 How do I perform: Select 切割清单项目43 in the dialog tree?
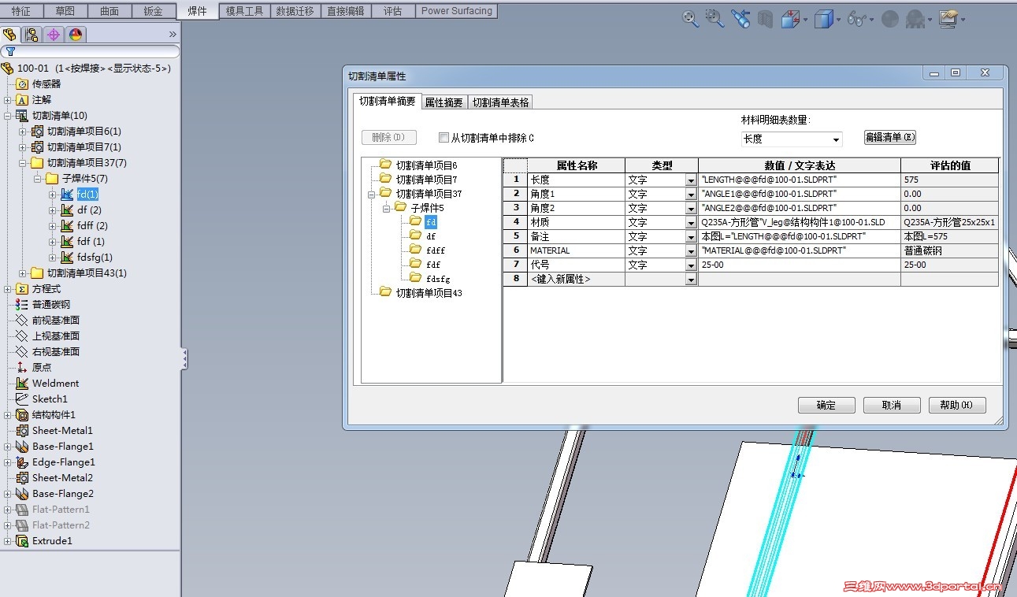(429, 293)
